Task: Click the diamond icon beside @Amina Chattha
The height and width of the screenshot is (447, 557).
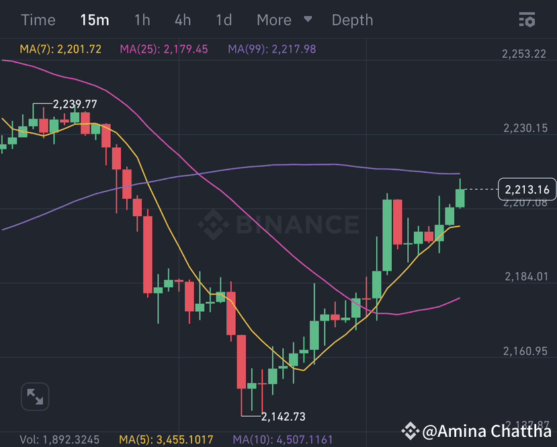Action: (410, 431)
